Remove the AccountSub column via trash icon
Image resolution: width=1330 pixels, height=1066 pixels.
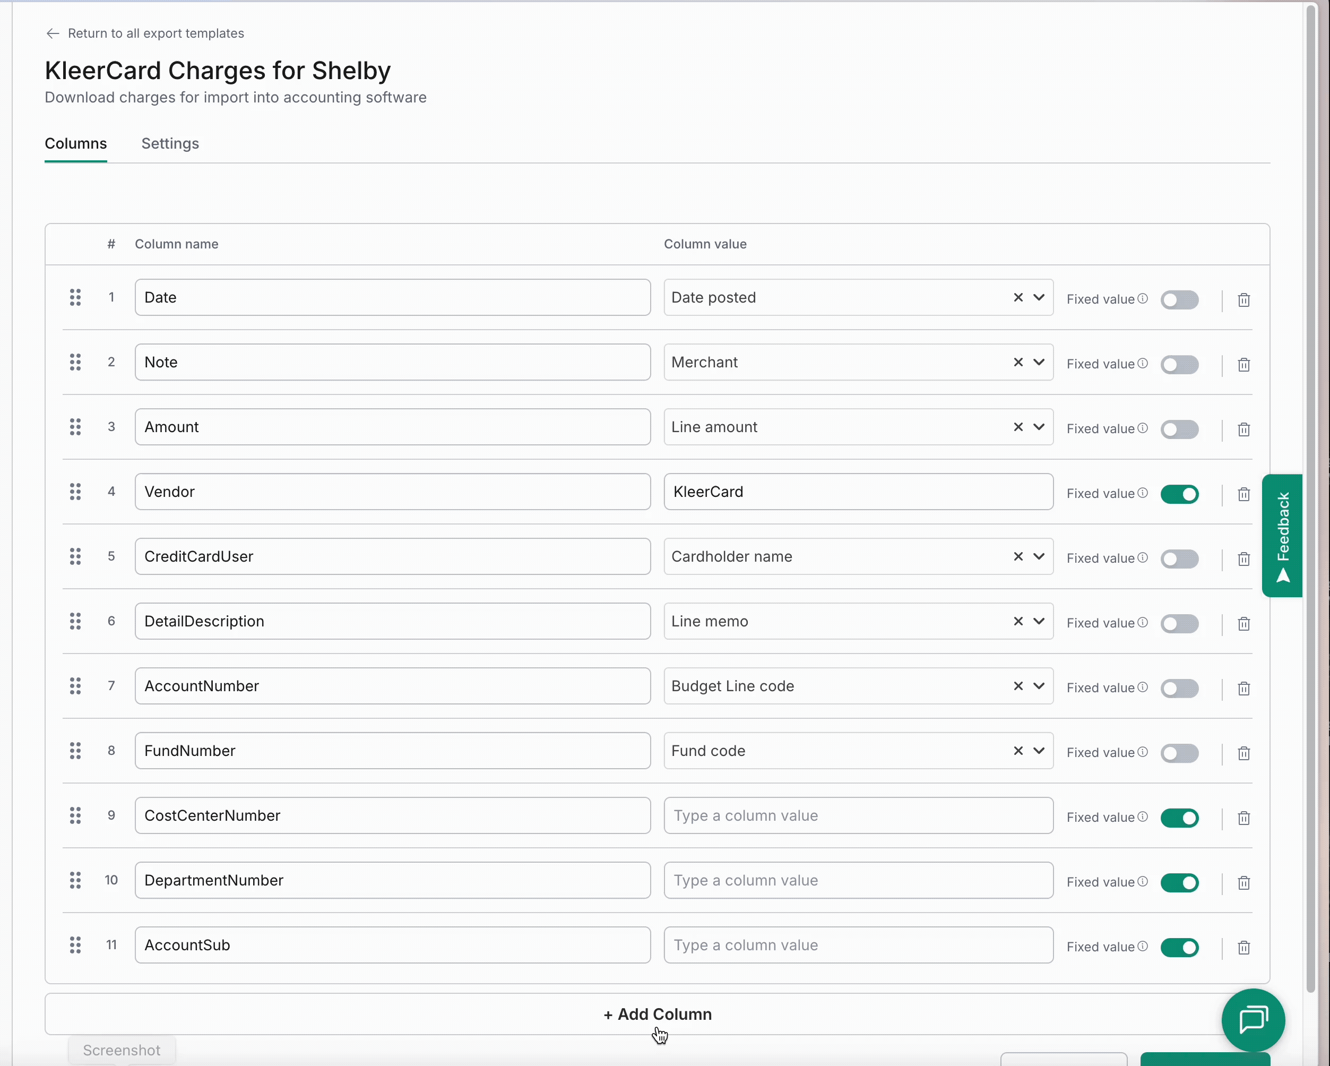tap(1243, 948)
